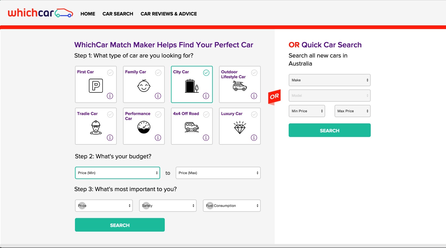This screenshot has width=446, height=248.
Task: Open the Fuel Consumption priority dropdown
Action: pos(232,206)
